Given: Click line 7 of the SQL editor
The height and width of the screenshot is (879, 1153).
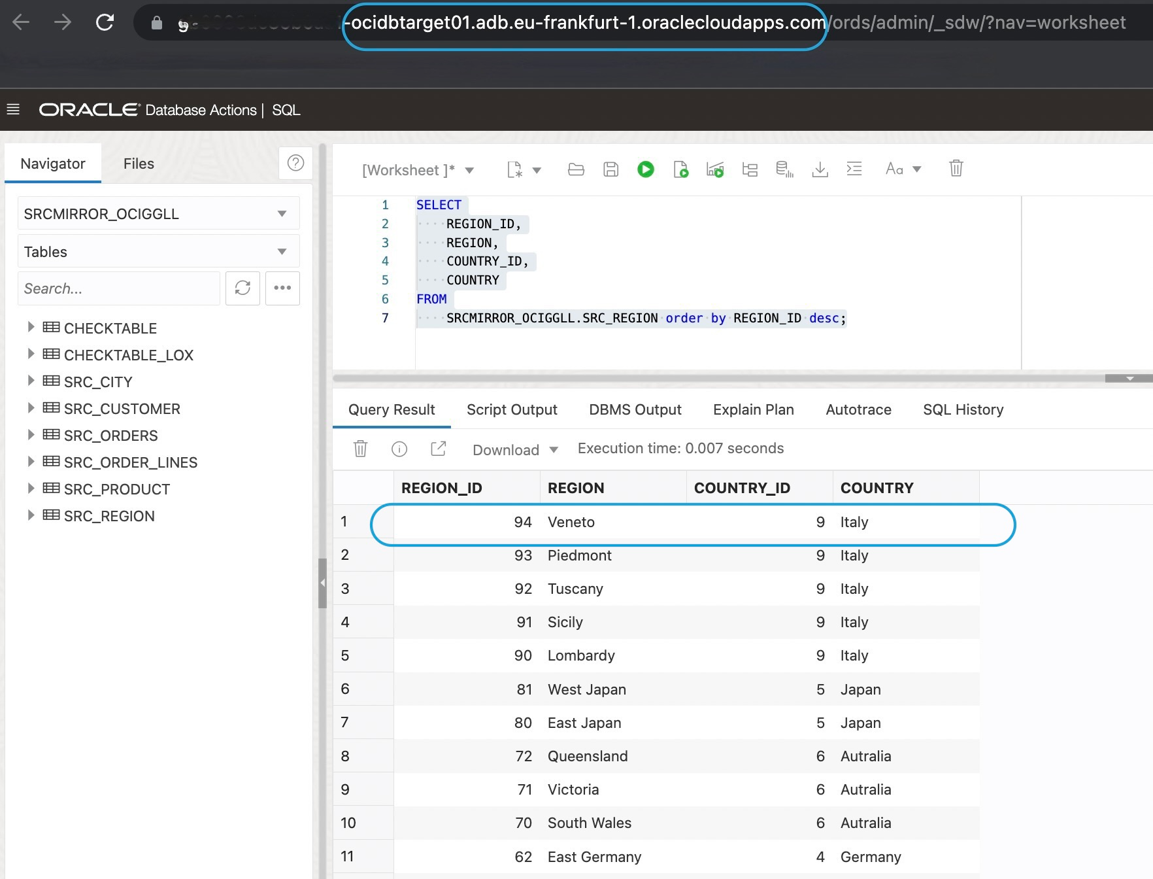Looking at the screenshot, I should [631, 319].
